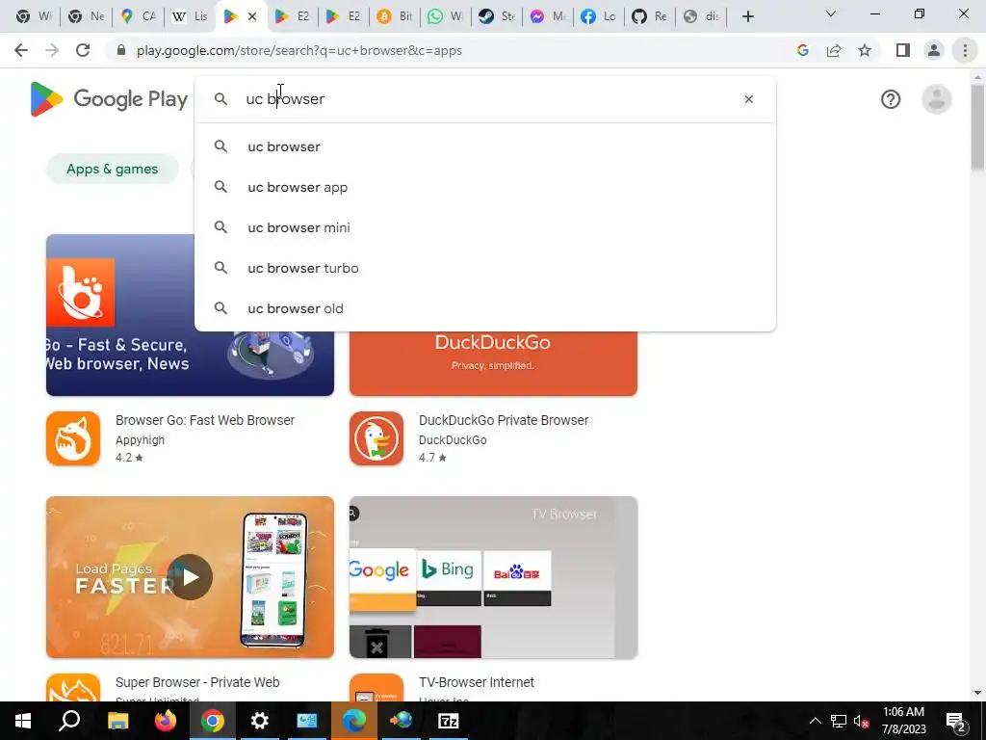Click into the 'uc browser' search field
The height and width of the screenshot is (740, 986).
tap(484, 99)
